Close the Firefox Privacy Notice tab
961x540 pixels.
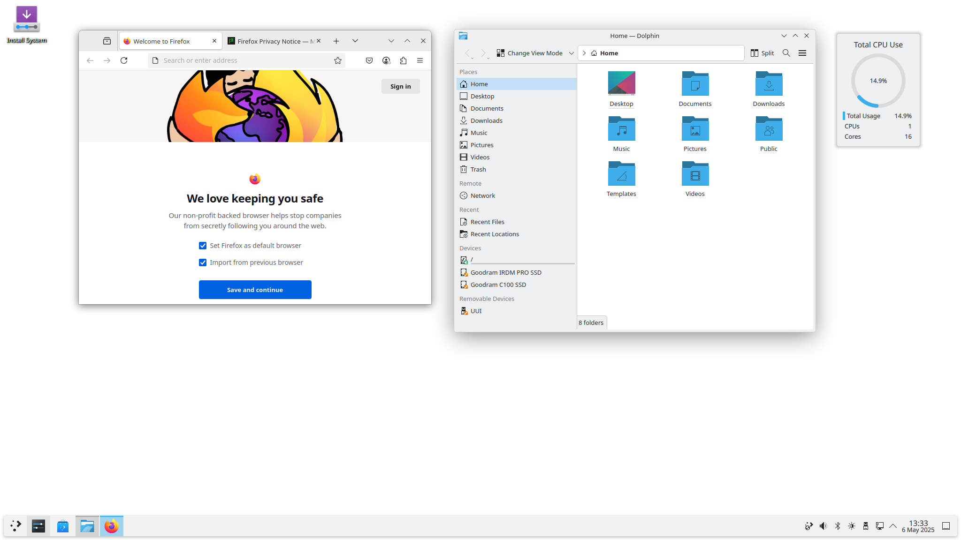tap(319, 41)
